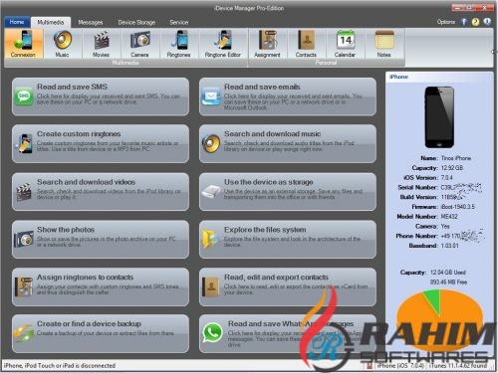Click the yellow help question icon
Image resolution: width=498 pixels, height=373 pixels.
[x=475, y=22]
